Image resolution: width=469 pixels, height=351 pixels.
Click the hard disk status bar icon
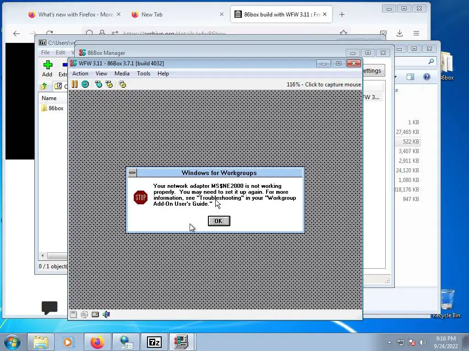[x=95, y=314]
